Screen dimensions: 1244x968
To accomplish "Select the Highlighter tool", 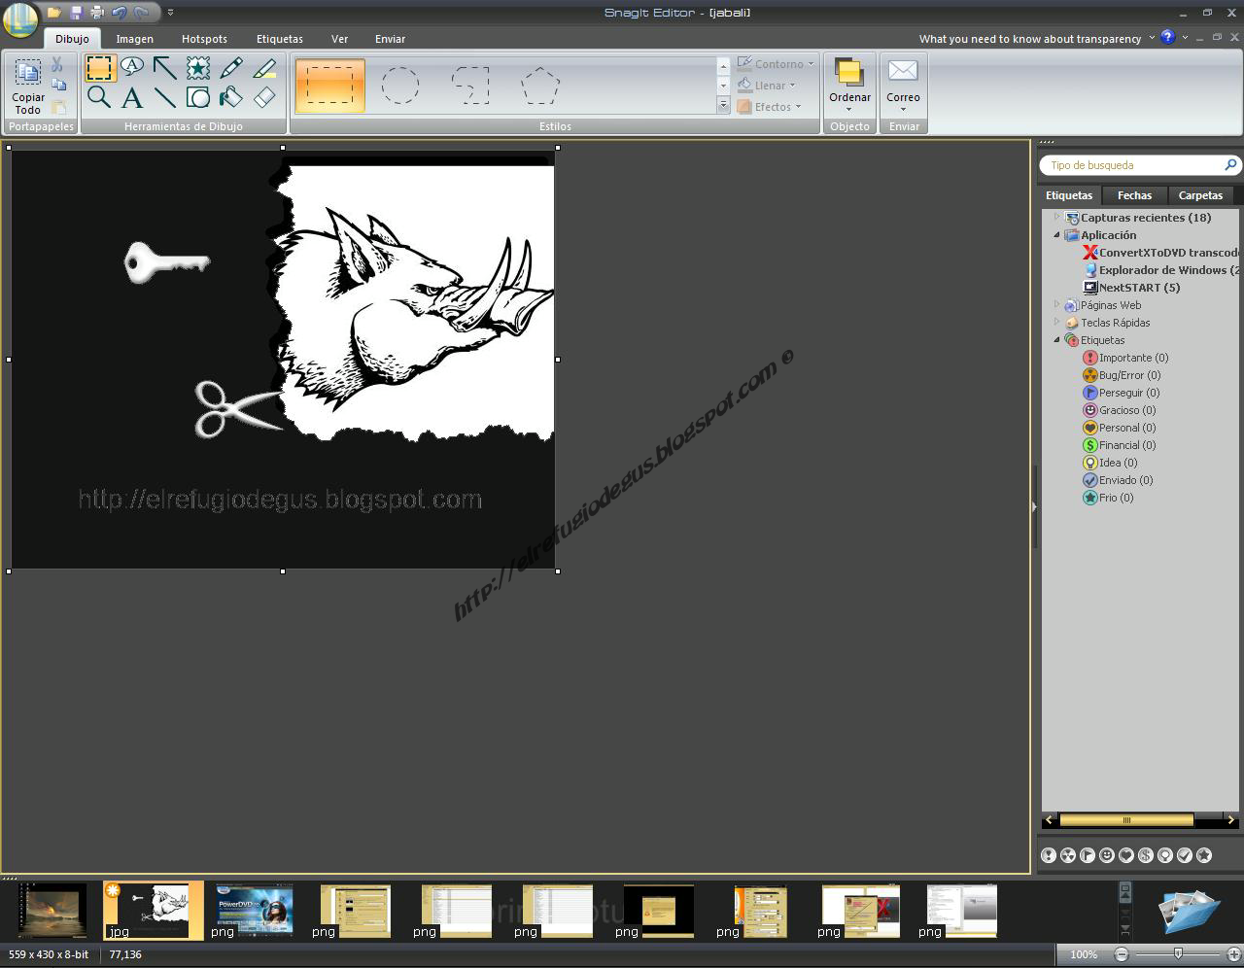I will pos(264,67).
